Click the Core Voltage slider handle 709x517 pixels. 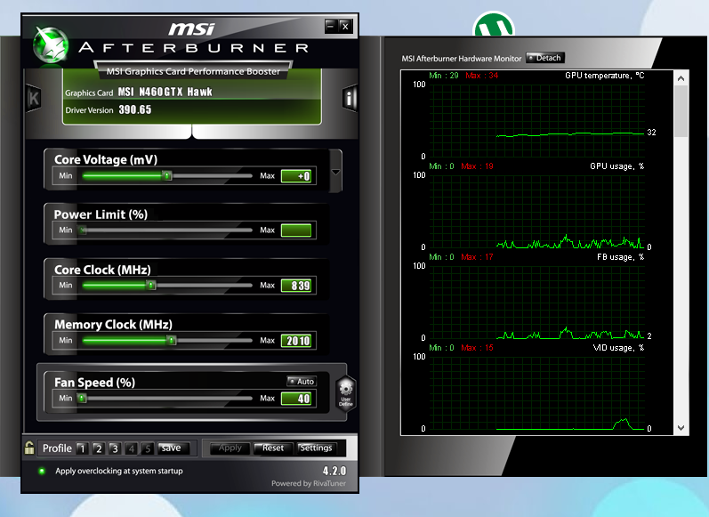point(167,175)
